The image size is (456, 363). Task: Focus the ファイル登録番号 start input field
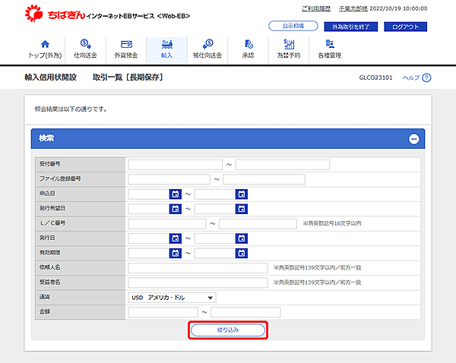point(169,179)
